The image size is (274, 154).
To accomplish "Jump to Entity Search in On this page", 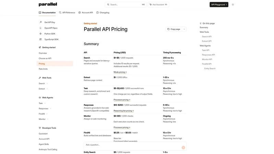I will click(x=210, y=68).
